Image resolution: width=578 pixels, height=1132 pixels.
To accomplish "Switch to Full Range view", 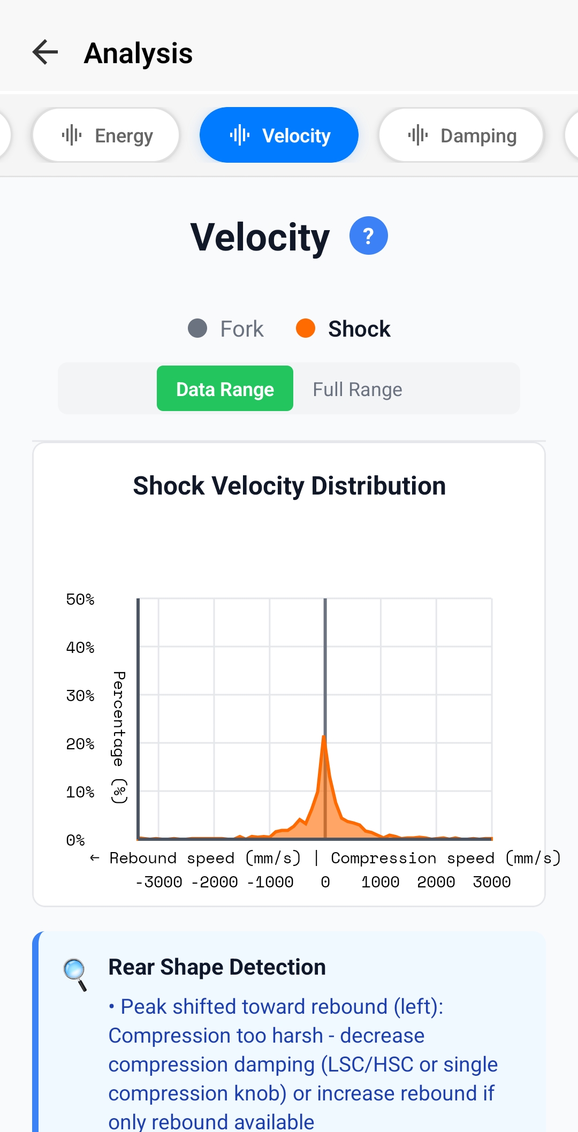I will point(357,389).
